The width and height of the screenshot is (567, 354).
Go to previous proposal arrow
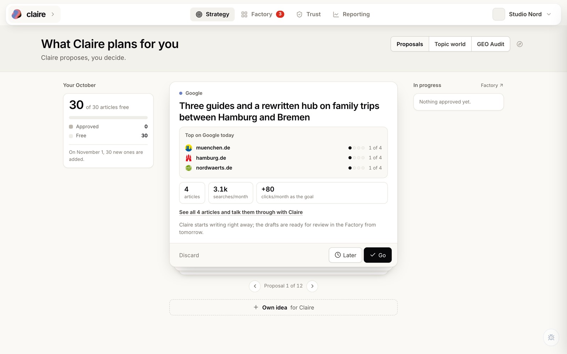pos(255,286)
